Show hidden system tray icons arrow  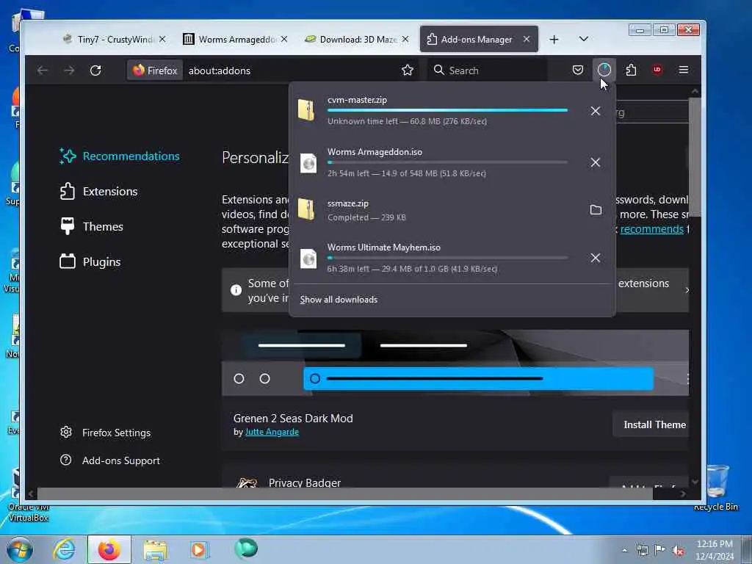point(624,551)
